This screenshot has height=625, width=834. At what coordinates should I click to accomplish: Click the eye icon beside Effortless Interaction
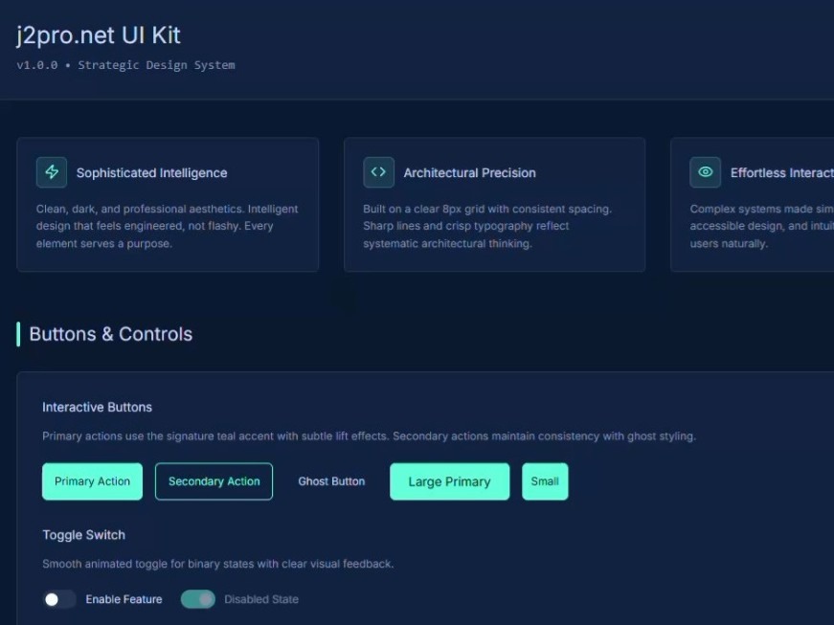[x=706, y=172]
